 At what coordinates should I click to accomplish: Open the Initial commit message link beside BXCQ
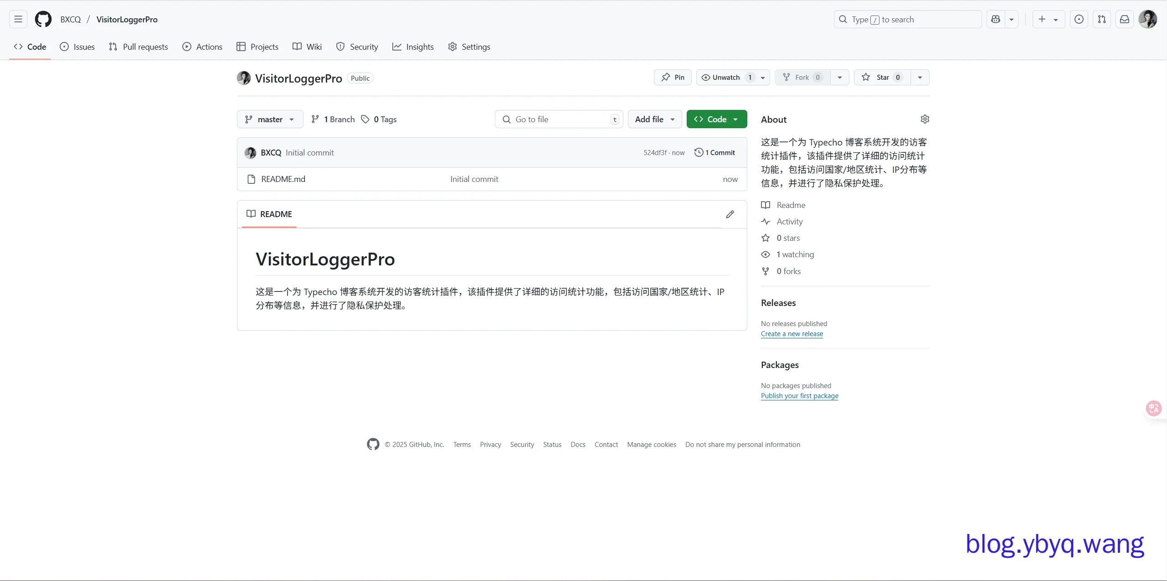(309, 152)
